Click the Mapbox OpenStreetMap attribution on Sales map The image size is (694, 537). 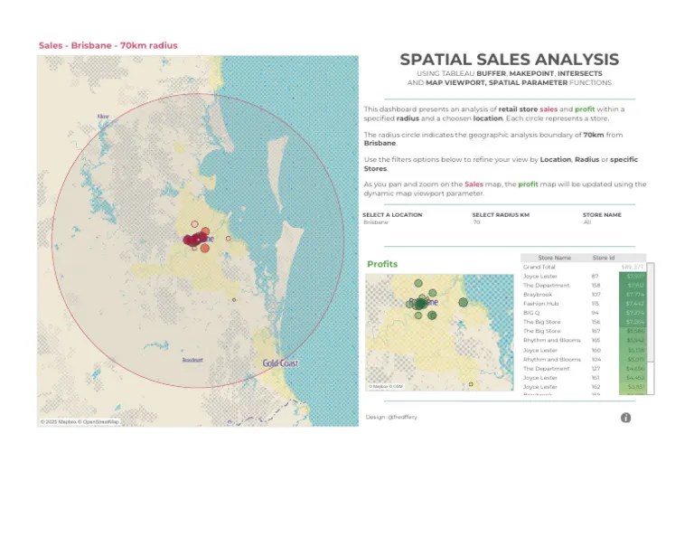(x=80, y=422)
